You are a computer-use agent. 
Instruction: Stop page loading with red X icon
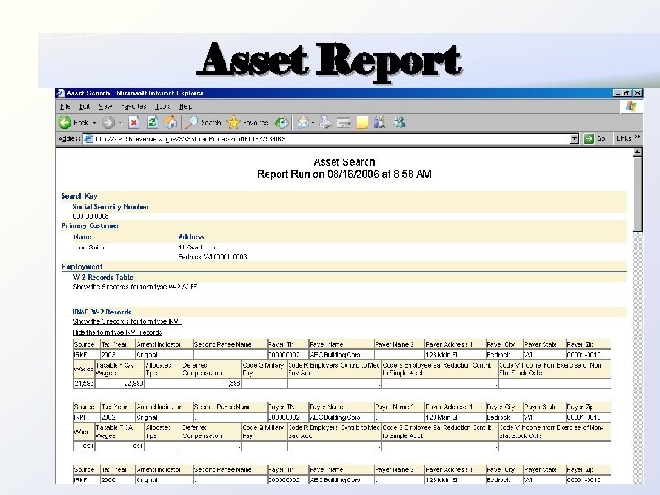click(134, 123)
